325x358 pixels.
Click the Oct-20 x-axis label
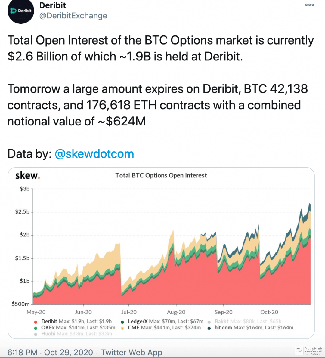[x=269, y=312]
